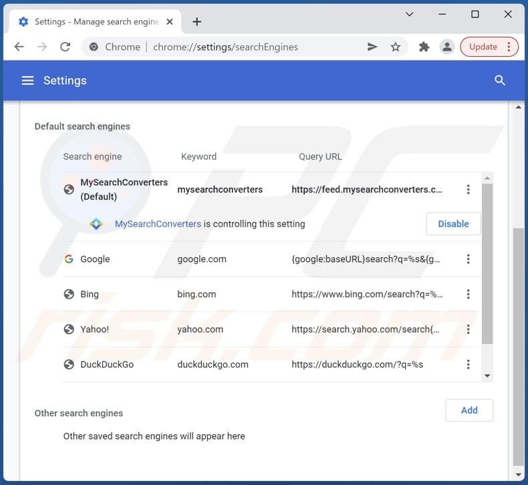Viewport: 528px width, 485px height.
Task: Click the globe icon beside Yahoo!
Action: pos(69,329)
